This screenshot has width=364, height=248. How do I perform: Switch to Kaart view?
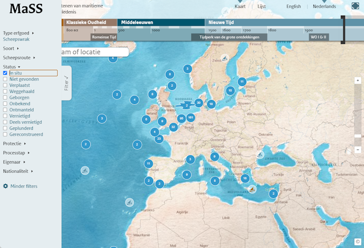coord(240,6)
